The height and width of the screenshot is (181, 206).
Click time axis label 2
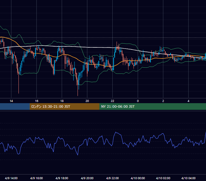point(163,101)
